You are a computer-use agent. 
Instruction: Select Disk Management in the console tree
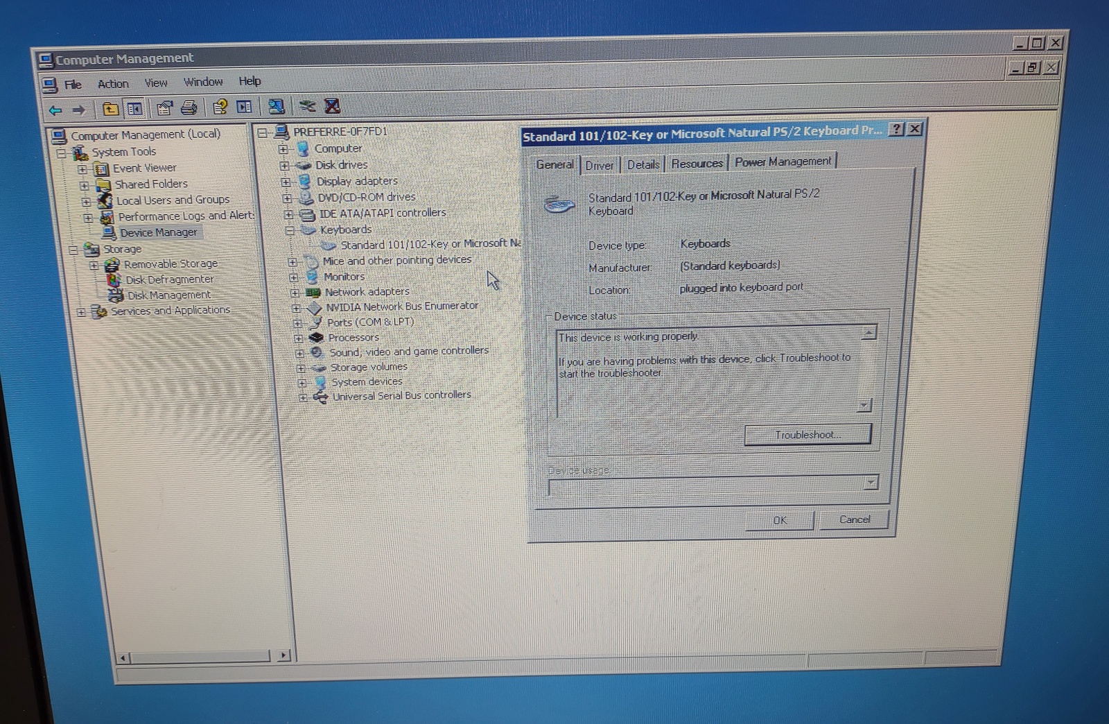point(168,295)
